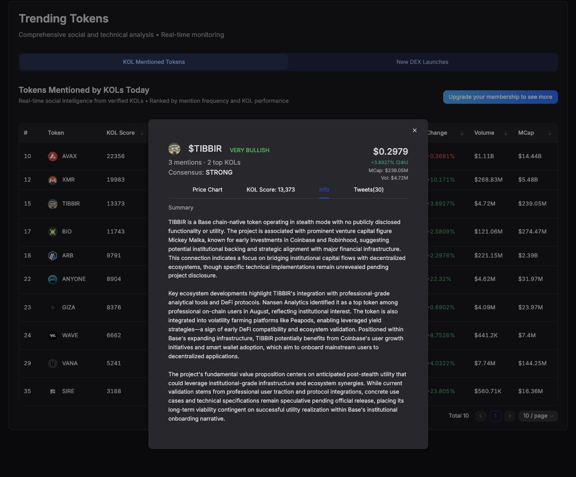Screen dimensions: 576x477
Task: Click the XMR token logo icon
Action: pos(52,180)
